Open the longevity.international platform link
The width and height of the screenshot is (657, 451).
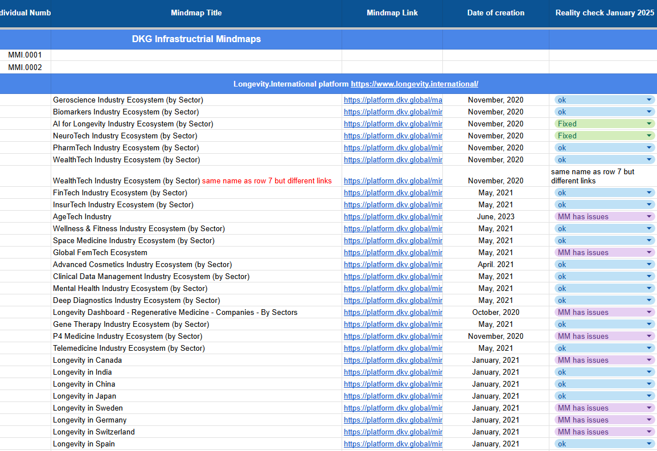coord(414,84)
